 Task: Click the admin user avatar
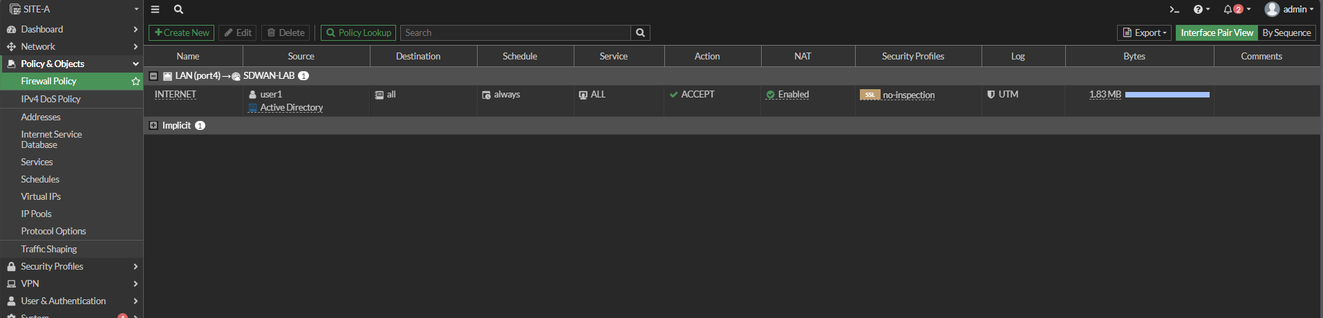[1272, 10]
